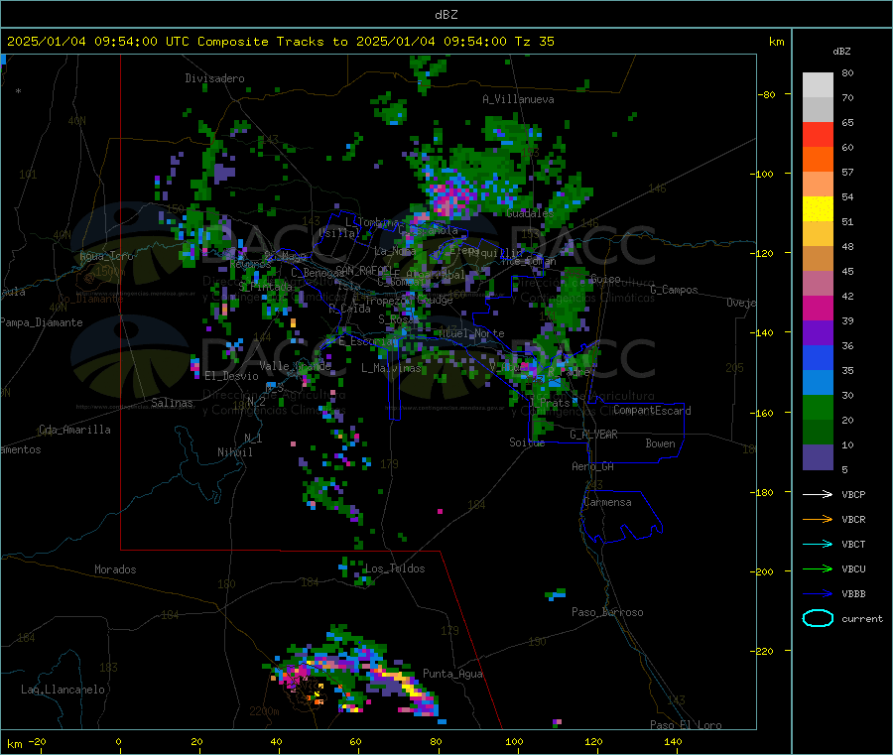This screenshot has height=755, width=893.
Task: Select the light blue 30–35 dBZ swatch
Action: [818, 383]
